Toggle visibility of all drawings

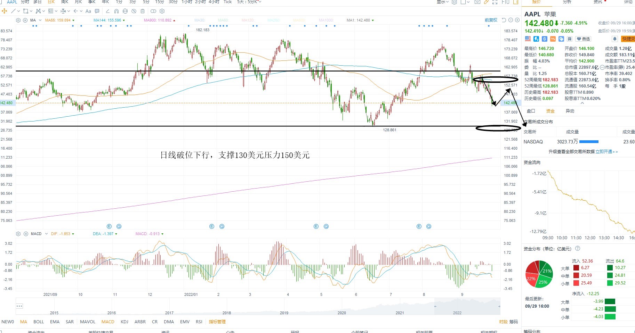coord(134,11)
